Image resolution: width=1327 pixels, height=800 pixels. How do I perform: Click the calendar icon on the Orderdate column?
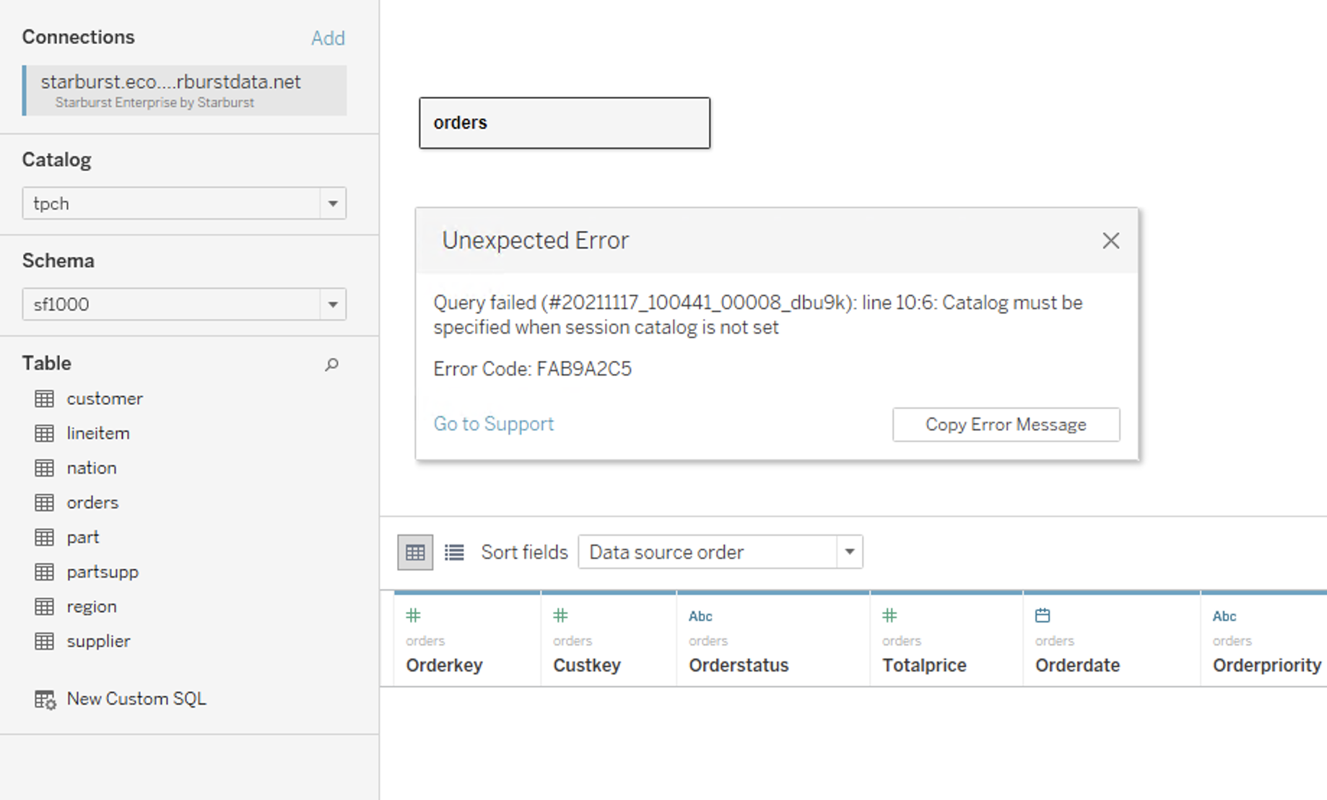[1042, 616]
